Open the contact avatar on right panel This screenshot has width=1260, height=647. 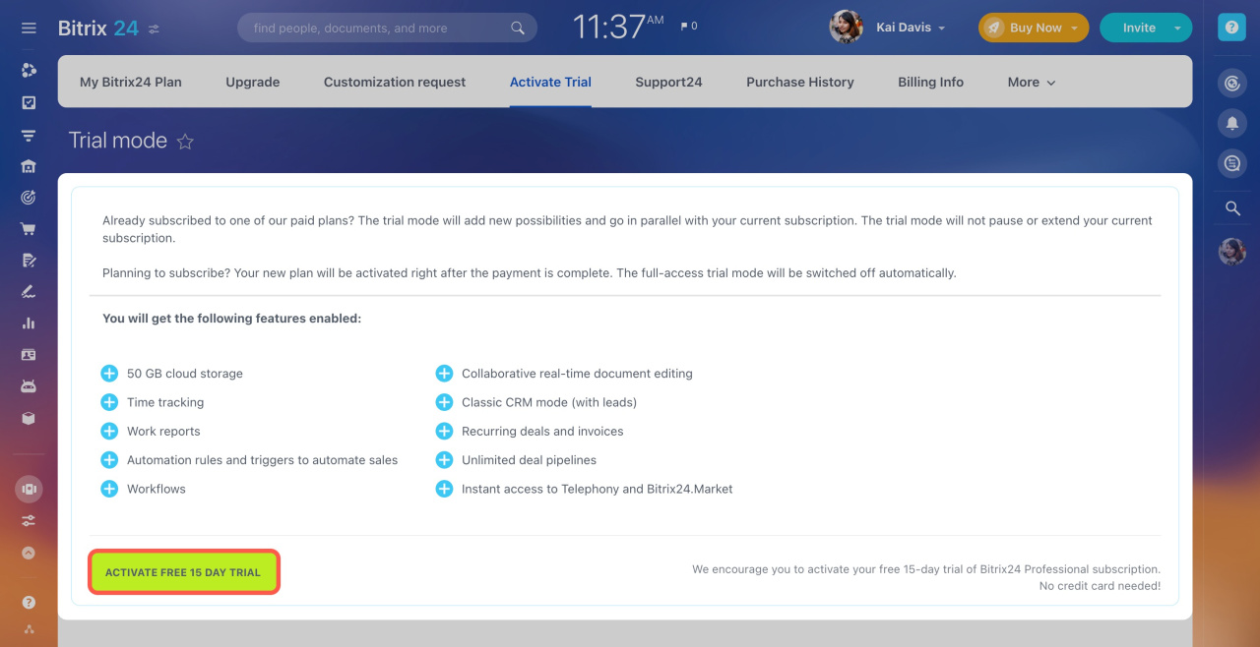point(1232,252)
